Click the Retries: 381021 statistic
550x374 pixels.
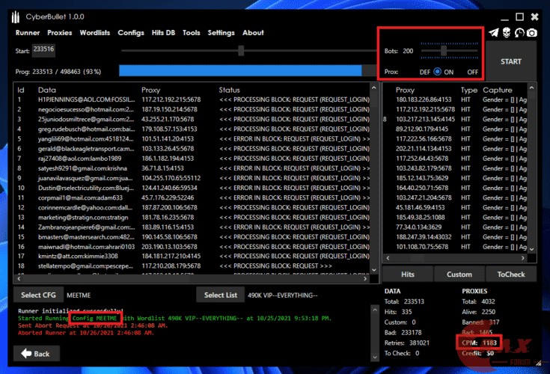tap(407, 343)
